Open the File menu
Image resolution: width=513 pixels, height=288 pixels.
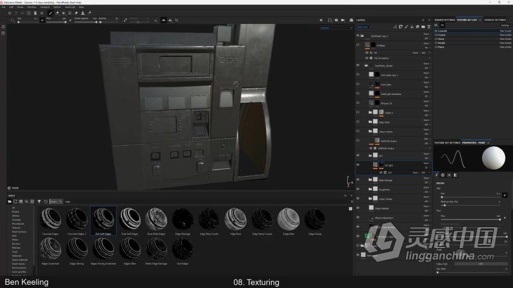4,7
